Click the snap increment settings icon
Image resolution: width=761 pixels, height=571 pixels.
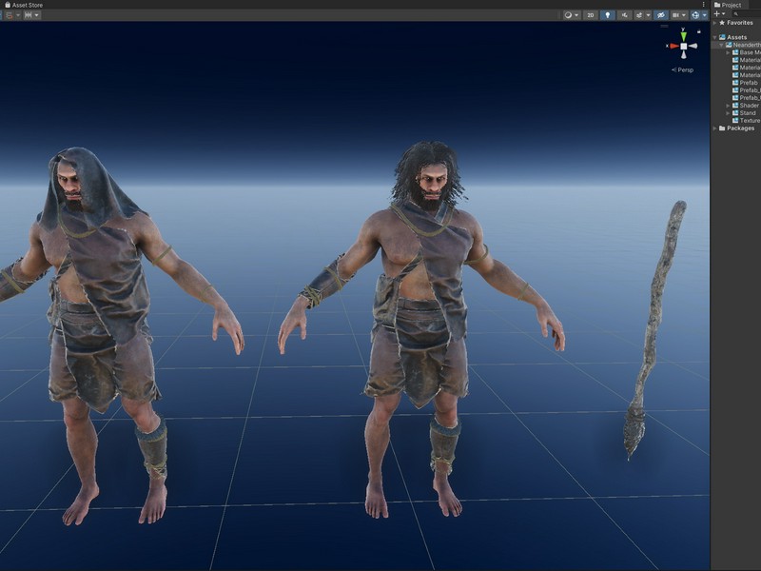click(x=29, y=15)
